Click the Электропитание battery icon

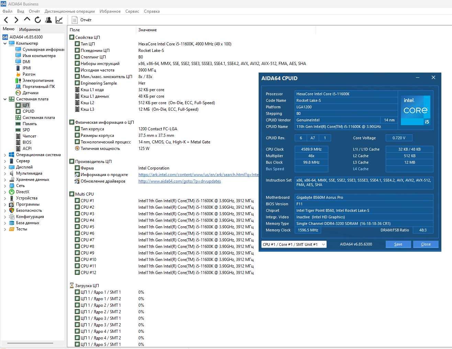pyautogui.click(x=18, y=80)
